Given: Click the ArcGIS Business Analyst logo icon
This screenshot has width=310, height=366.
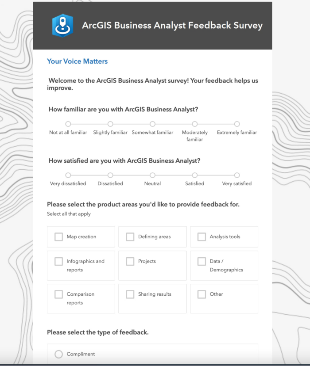Looking at the screenshot, I should tap(62, 25).
